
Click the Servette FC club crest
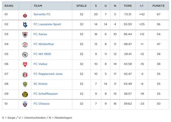25,15
